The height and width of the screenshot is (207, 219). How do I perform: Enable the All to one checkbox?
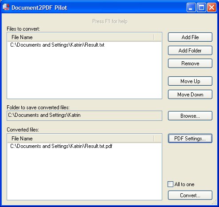[x=170, y=184]
